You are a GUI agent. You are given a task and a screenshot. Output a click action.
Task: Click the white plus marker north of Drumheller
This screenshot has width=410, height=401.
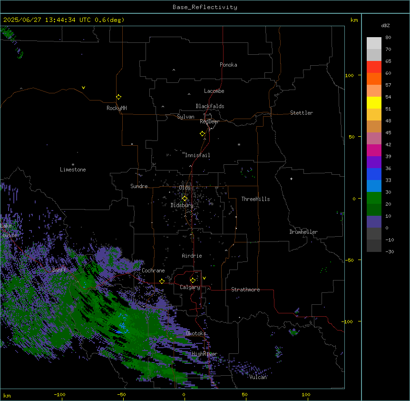291,179
